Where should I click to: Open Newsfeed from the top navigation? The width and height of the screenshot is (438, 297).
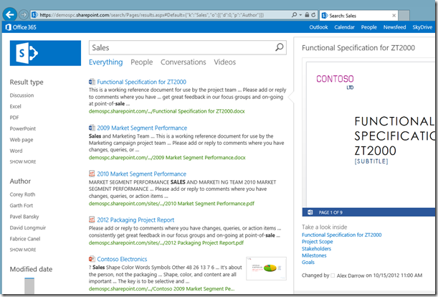pyautogui.click(x=394, y=27)
